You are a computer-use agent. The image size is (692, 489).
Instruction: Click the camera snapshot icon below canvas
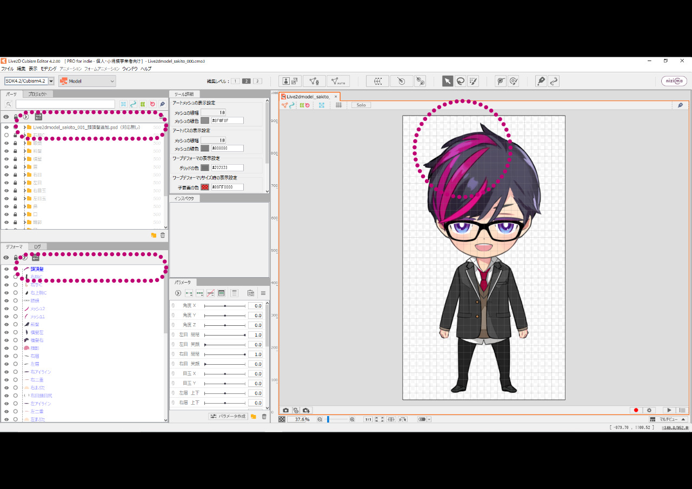click(x=286, y=411)
